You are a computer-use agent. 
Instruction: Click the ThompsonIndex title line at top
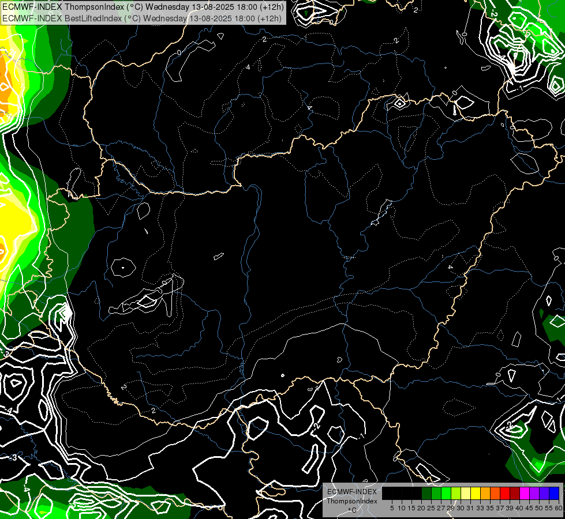(x=143, y=7)
